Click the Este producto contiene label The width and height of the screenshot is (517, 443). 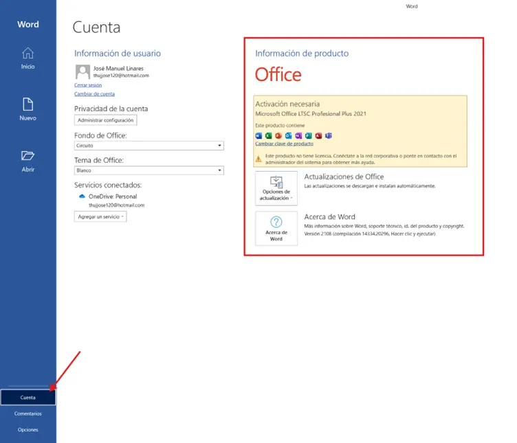click(x=280, y=126)
